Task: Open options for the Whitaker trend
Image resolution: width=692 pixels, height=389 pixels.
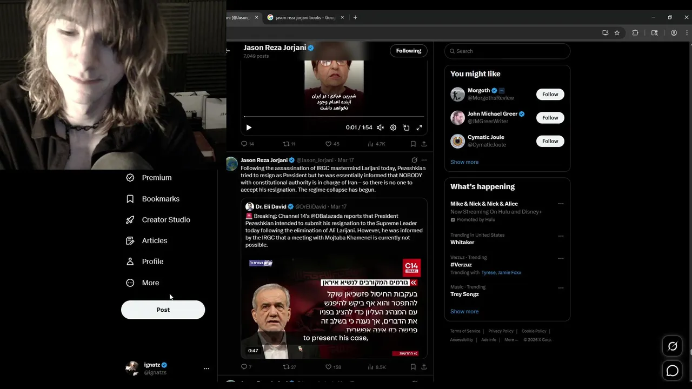Action: (x=561, y=236)
